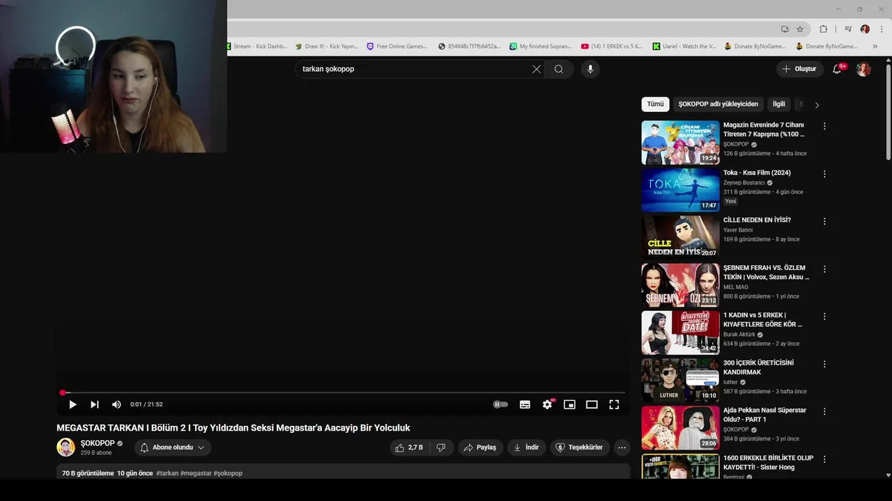Click into the YouTube search field
Image resolution: width=892 pixels, height=501 pixels.
[415, 69]
